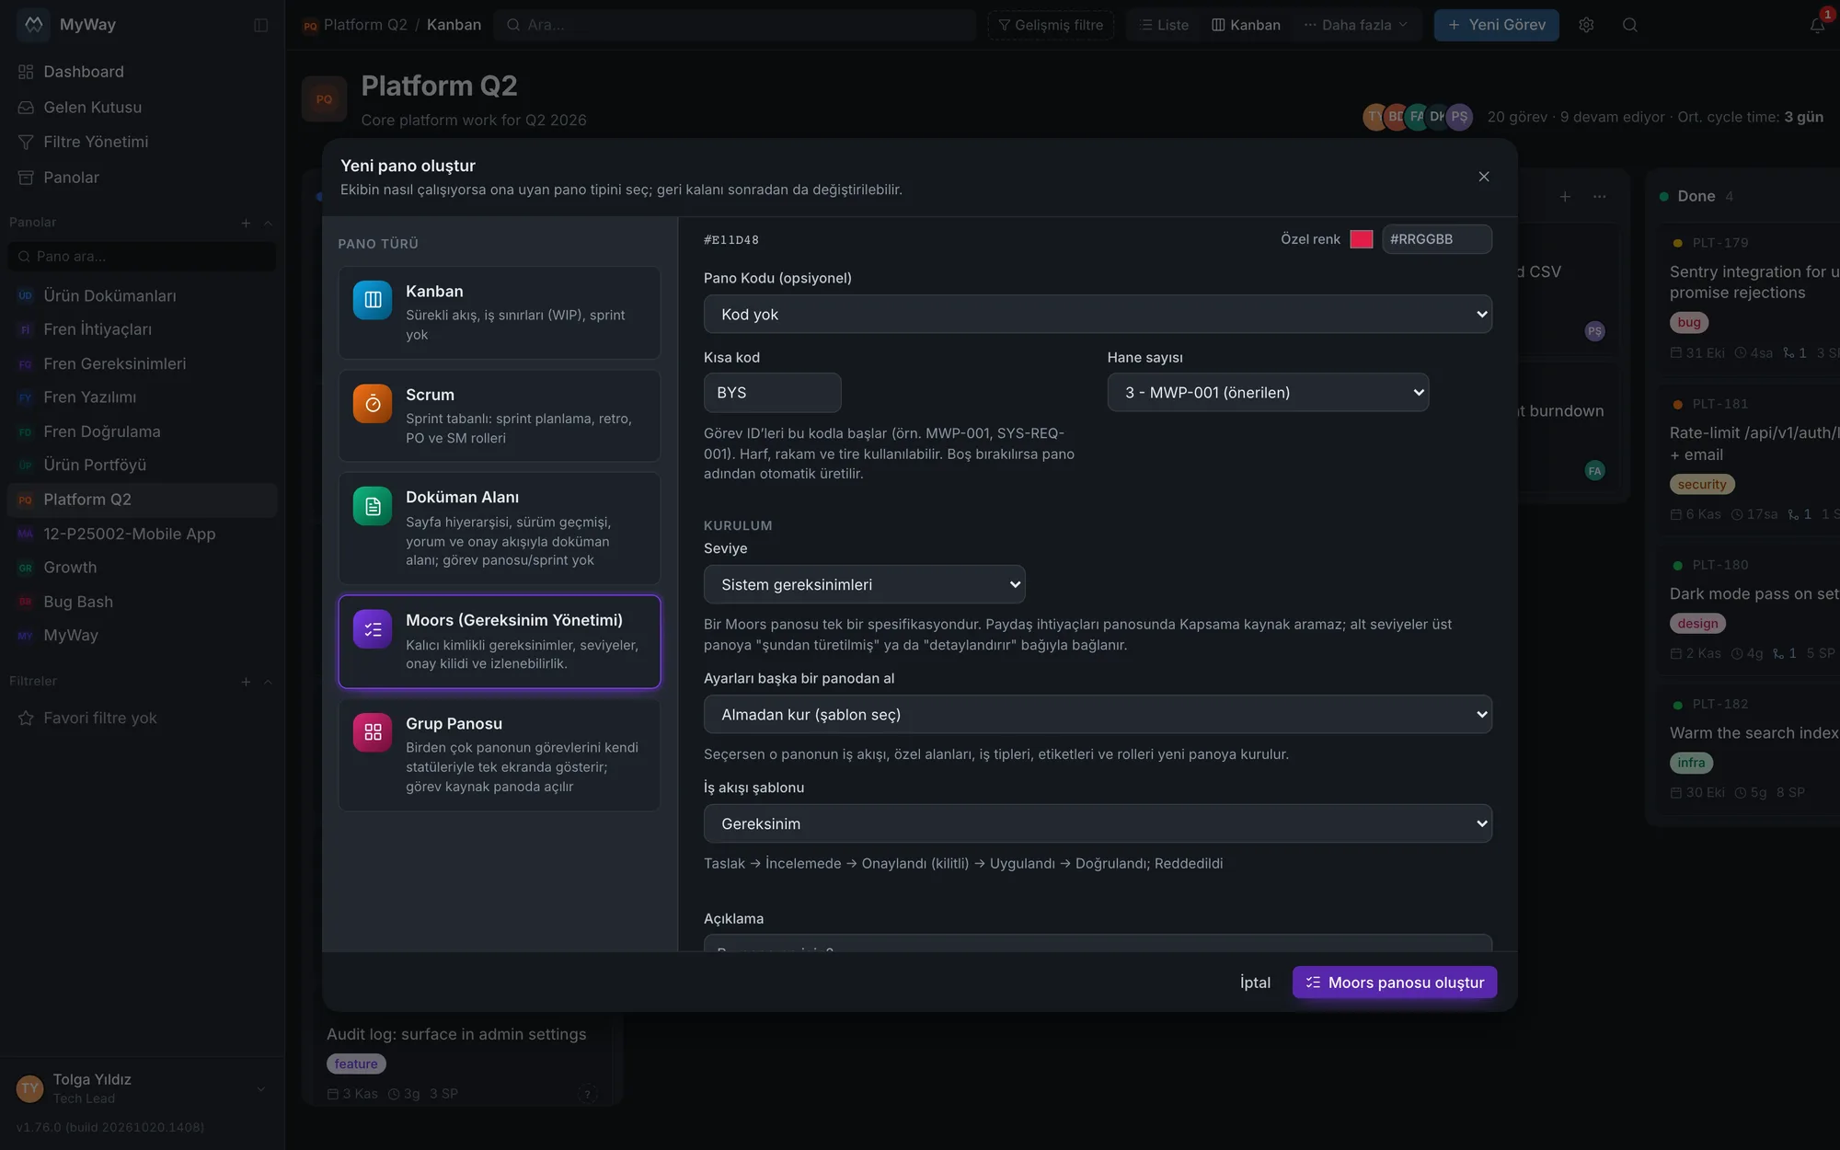Click the MyWay logo icon
Image resolution: width=1840 pixels, height=1150 pixels.
coord(34,25)
